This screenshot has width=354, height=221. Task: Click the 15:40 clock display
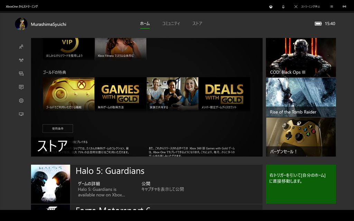click(330, 24)
